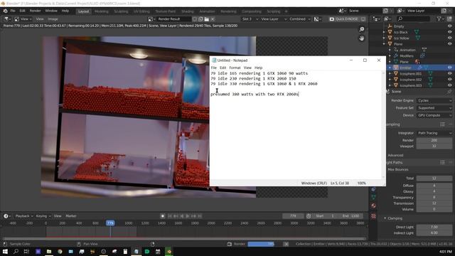Click the Quick D-NOISE button
The image size is (455, 256).
tap(343, 19)
